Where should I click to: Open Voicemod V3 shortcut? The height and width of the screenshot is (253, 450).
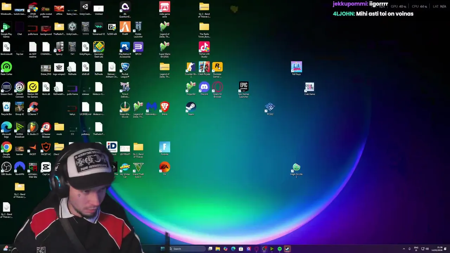(x=99, y=28)
